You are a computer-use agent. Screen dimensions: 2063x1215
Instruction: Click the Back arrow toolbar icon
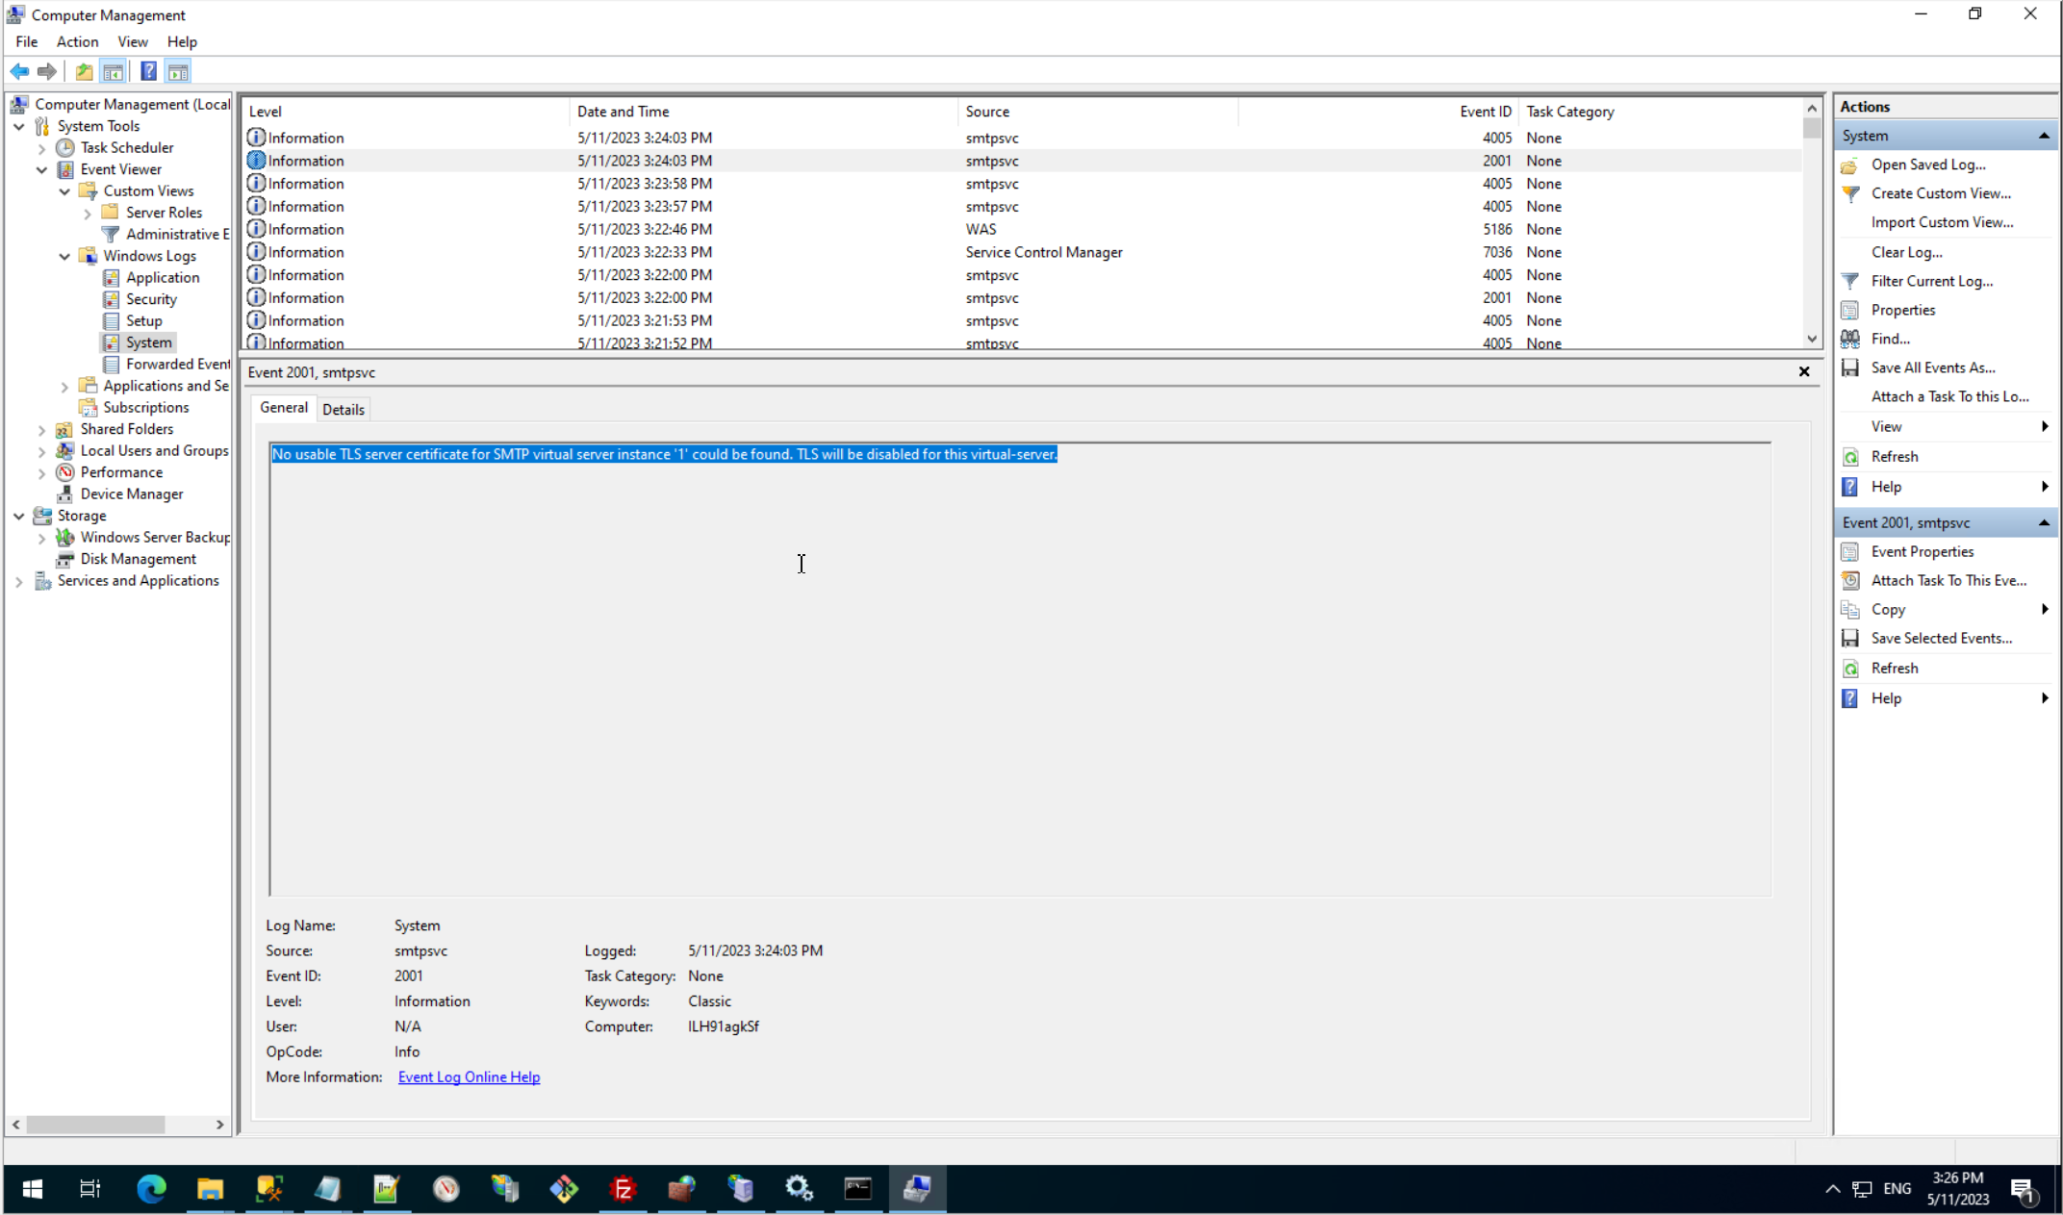coord(19,71)
